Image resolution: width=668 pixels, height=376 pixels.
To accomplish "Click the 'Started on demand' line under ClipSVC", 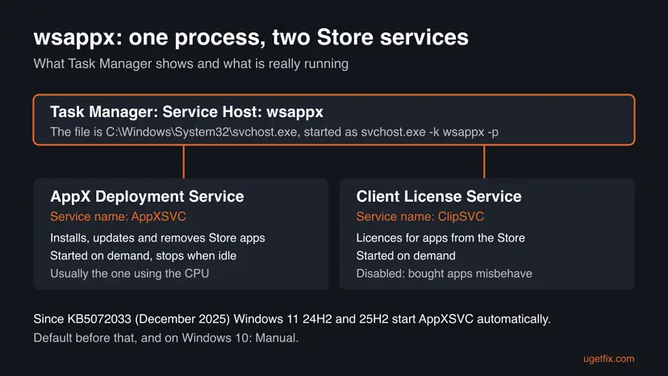I will [406, 256].
